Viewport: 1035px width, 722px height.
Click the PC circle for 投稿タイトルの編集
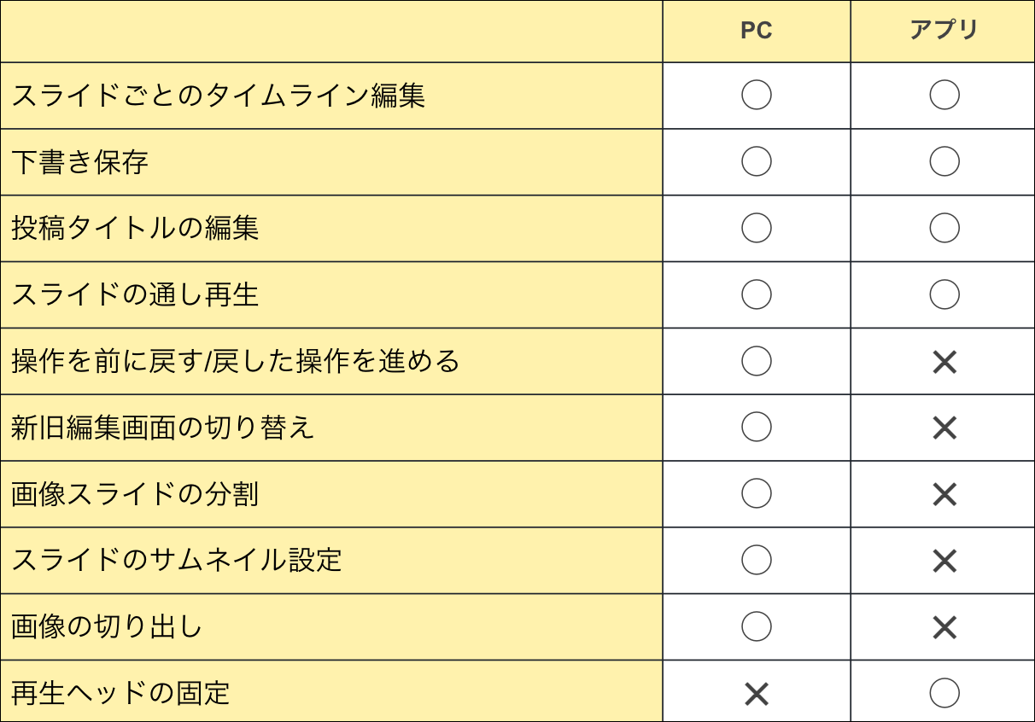757,228
